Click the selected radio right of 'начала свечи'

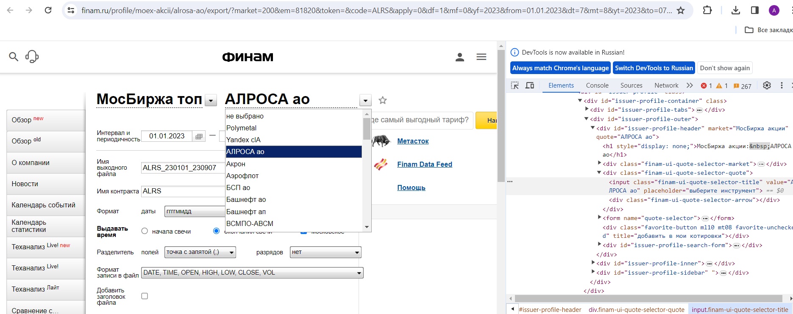(216, 231)
